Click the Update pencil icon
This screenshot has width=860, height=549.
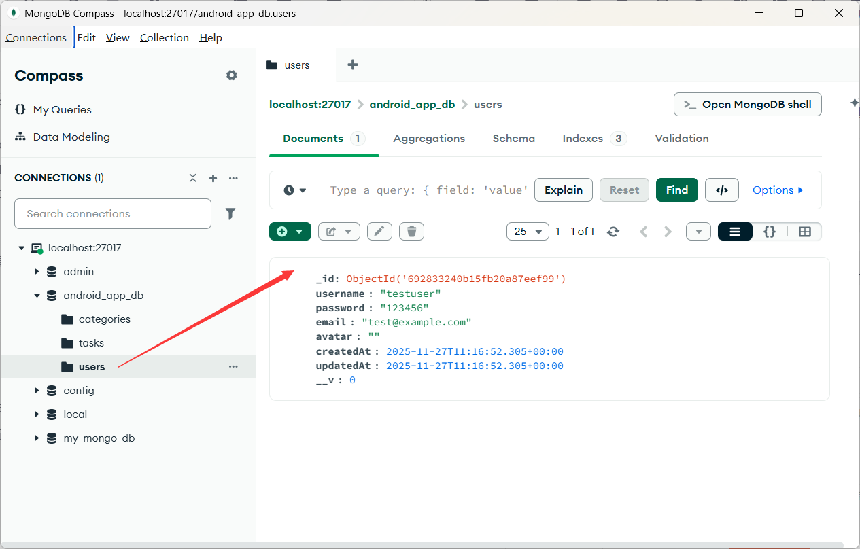click(379, 232)
